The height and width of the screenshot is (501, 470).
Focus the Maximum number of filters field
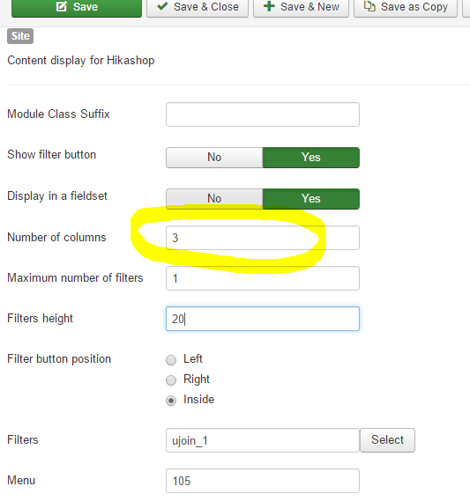click(x=263, y=278)
